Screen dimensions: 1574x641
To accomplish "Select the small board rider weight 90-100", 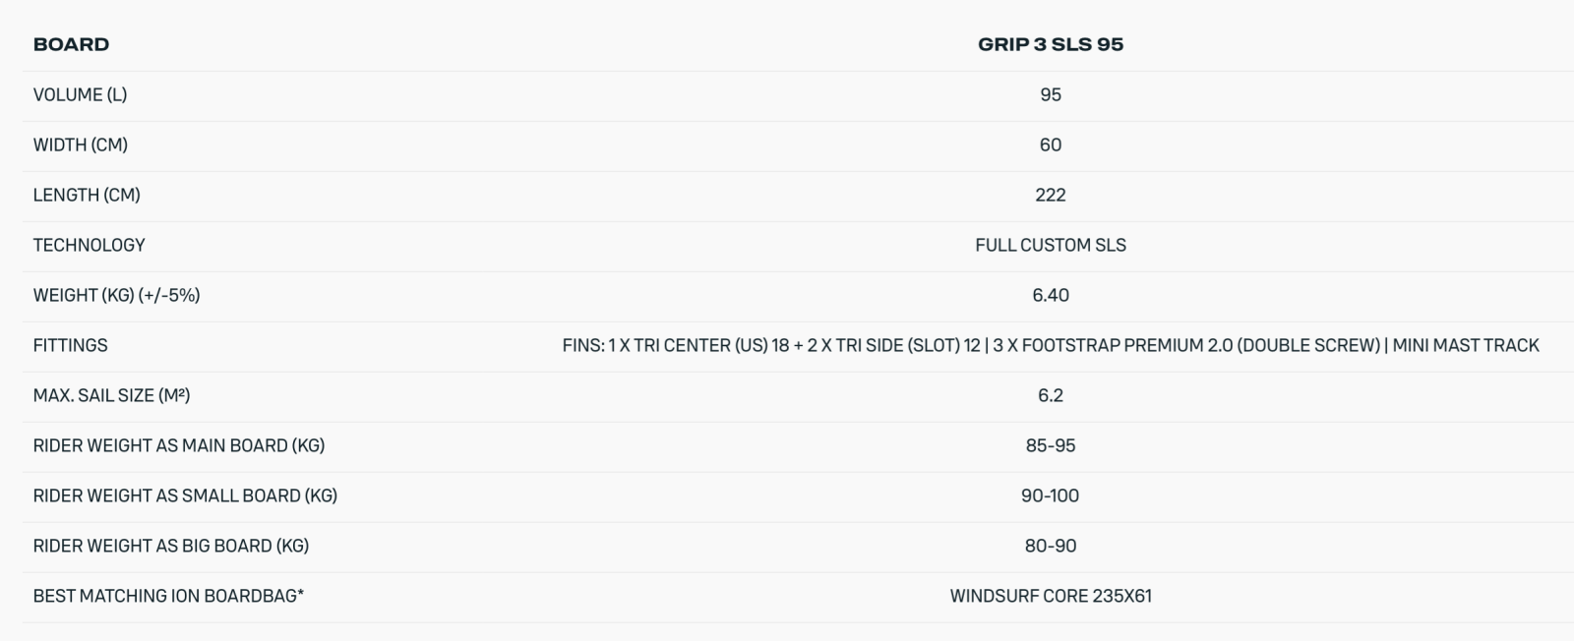I will tap(1050, 495).
